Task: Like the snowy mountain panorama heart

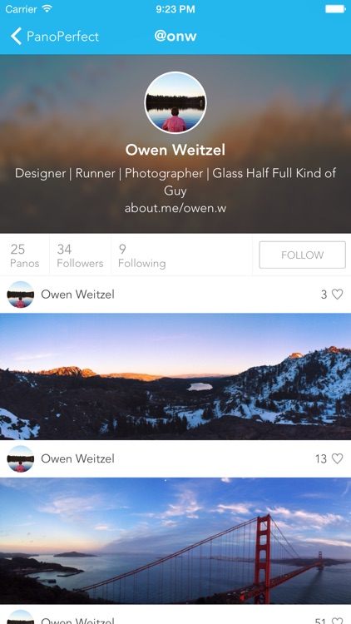Action: (x=338, y=294)
